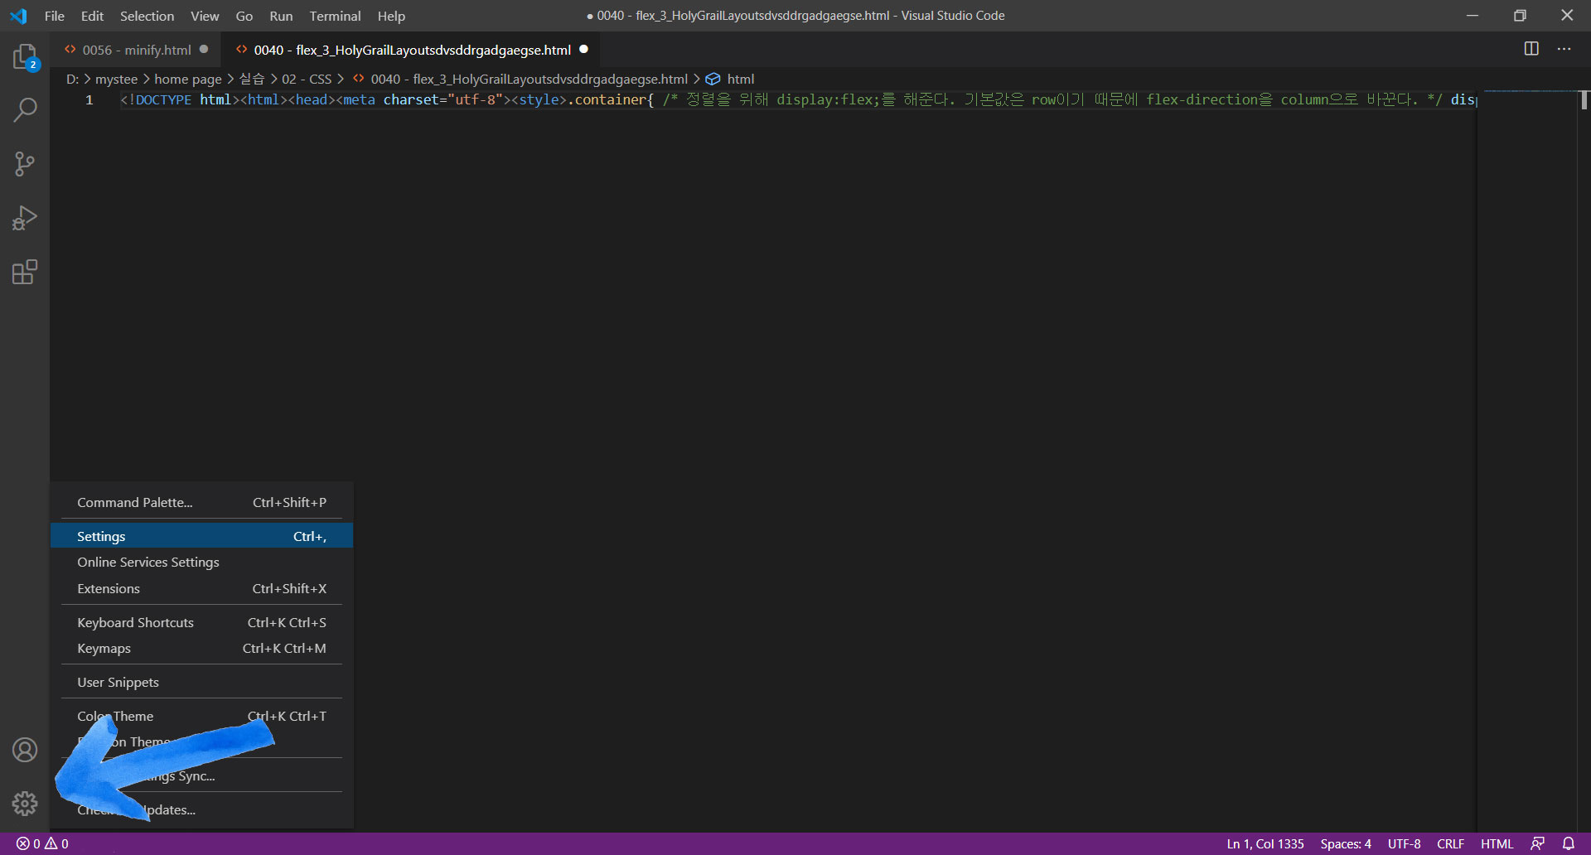Screen dimensions: 1591x855
Task: Open Online Services Settings
Action: tap(201, 562)
